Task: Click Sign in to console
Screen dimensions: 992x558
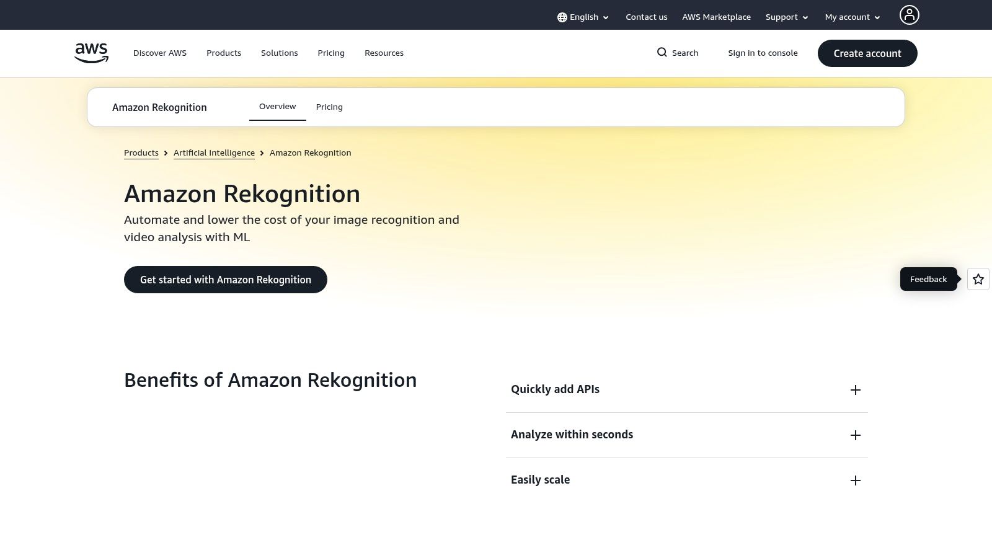Action: (763, 53)
